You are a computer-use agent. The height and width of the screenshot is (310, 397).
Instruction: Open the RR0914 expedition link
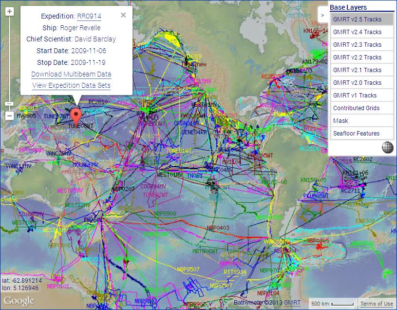89,16
